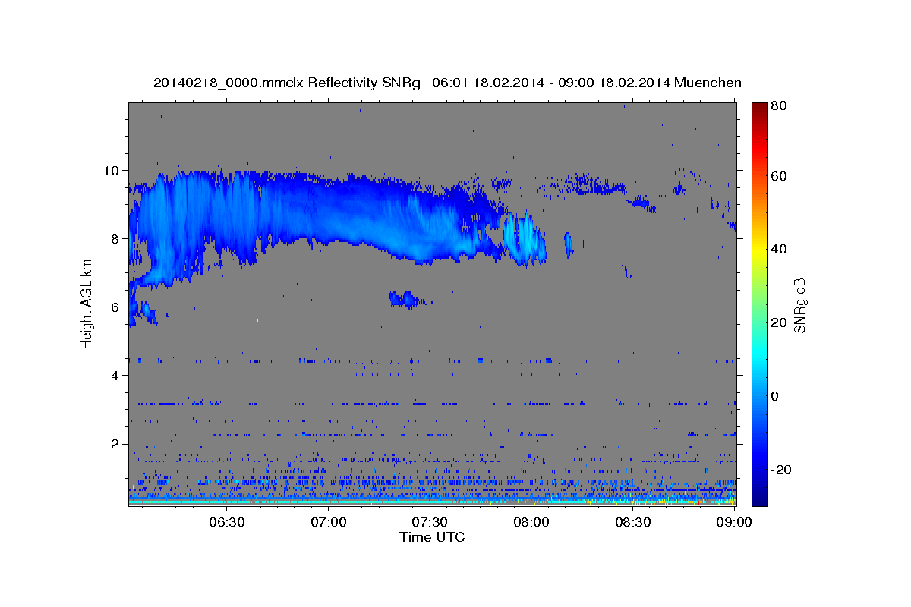Click the bright cyan cloud cell near 08:00
The image size is (911, 607).
[x=526, y=240]
